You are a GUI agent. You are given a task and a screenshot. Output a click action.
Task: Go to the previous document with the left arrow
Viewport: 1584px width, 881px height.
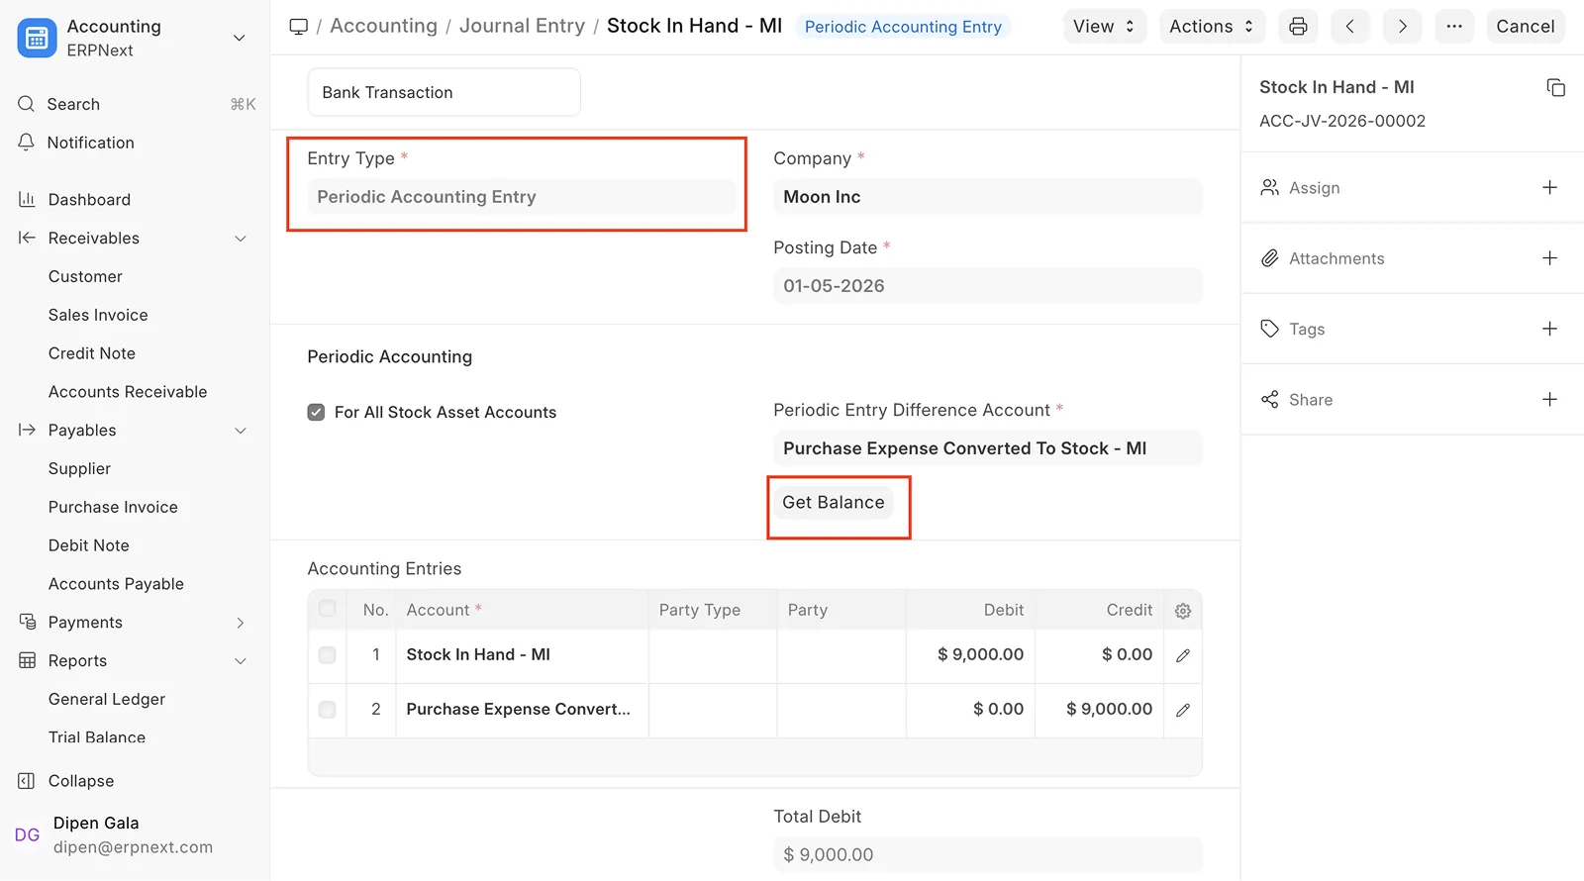coord(1349,27)
